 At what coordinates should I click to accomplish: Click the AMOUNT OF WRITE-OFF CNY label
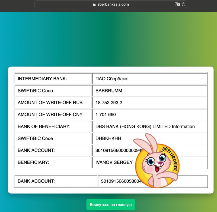(x=50, y=114)
